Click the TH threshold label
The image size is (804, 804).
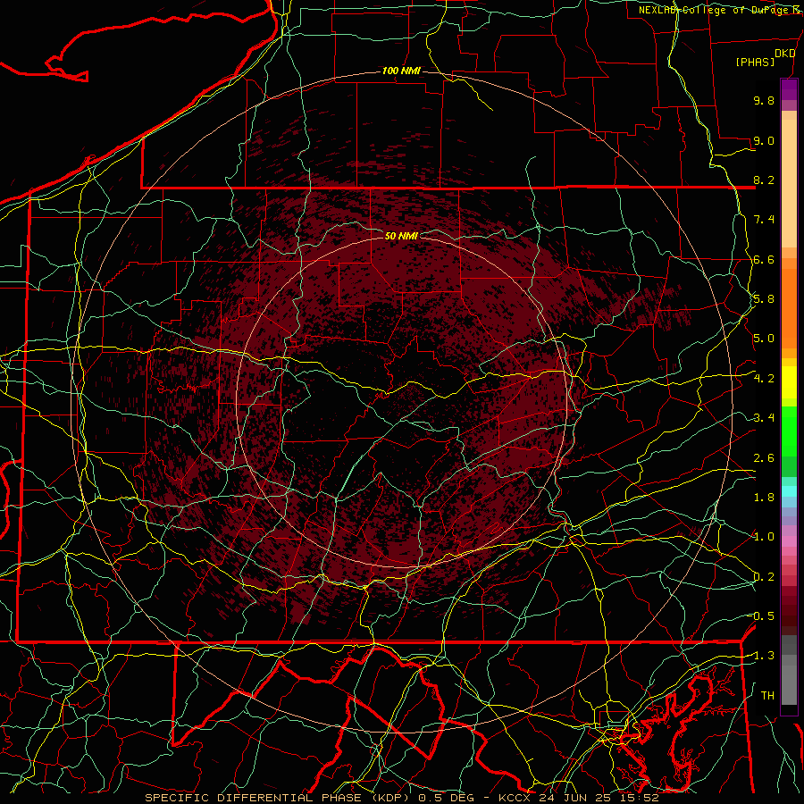(x=767, y=696)
